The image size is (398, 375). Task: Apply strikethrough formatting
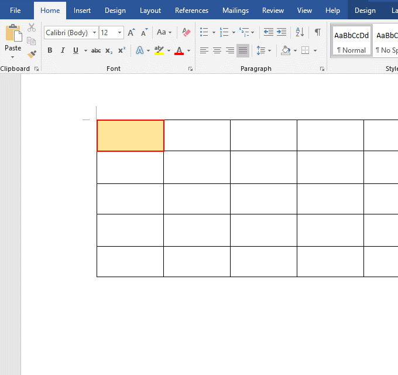tap(96, 51)
